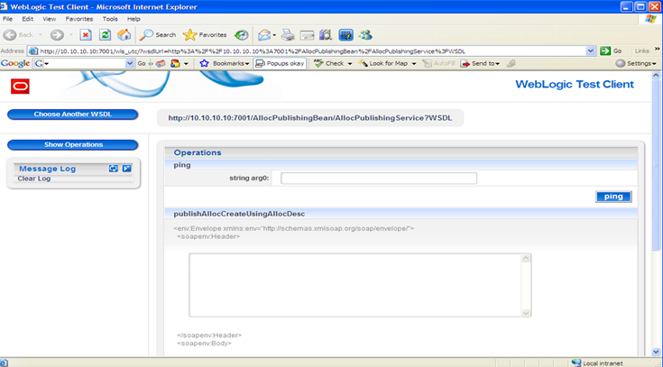This screenshot has width=663, height=367.
Task: Expand the Back history dropdown arrow
Action: (x=41, y=35)
